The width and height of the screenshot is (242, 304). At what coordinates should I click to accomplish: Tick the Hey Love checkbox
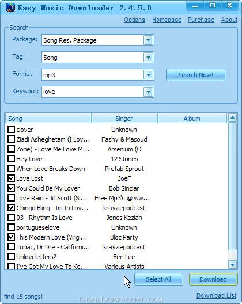point(11,158)
